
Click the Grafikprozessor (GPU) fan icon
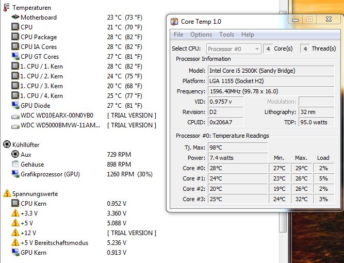pos(15,174)
